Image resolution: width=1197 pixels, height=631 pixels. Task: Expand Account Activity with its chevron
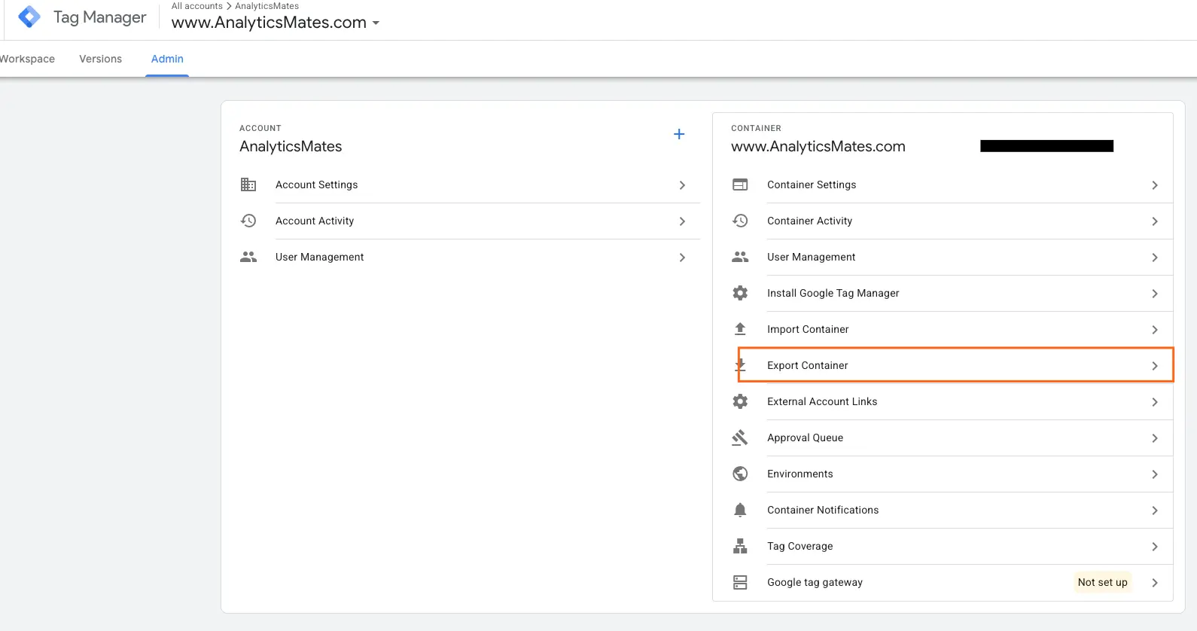(682, 221)
